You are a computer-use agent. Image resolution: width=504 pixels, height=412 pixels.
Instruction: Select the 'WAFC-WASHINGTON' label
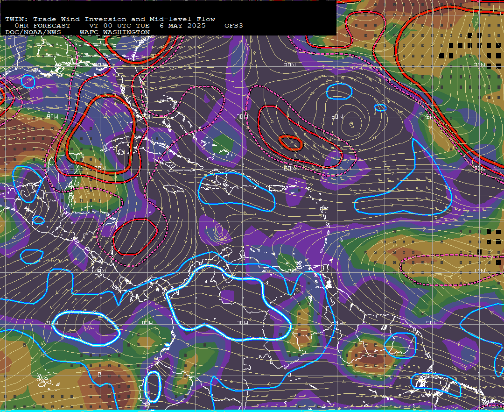click(115, 33)
